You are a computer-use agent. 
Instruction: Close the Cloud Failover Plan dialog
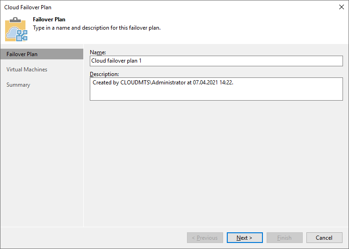click(342, 7)
